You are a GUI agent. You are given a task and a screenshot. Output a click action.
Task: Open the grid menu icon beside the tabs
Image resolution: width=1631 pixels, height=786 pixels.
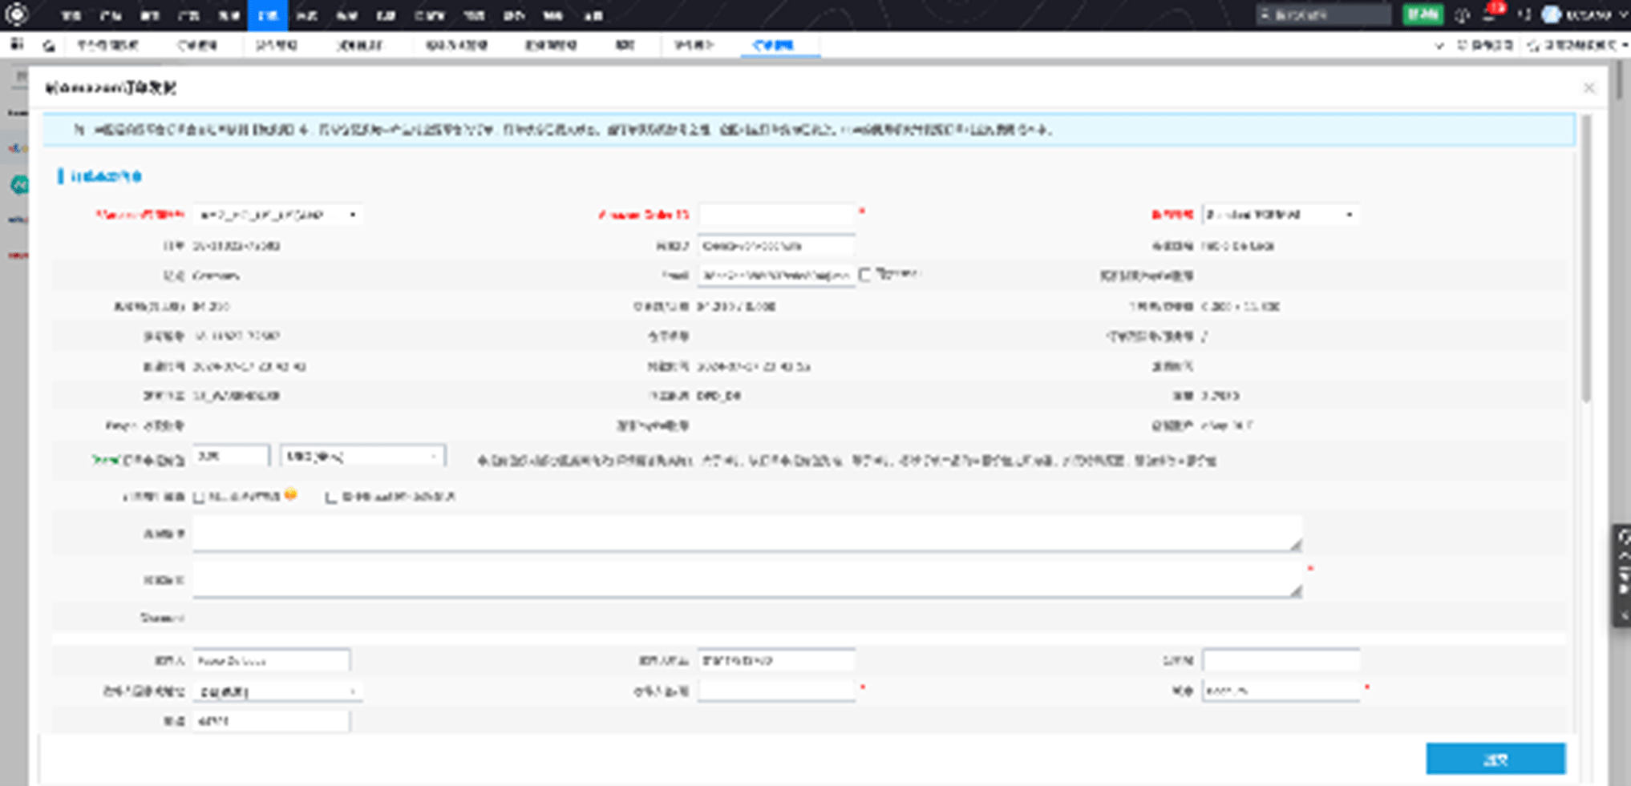(x=17, y=45)
